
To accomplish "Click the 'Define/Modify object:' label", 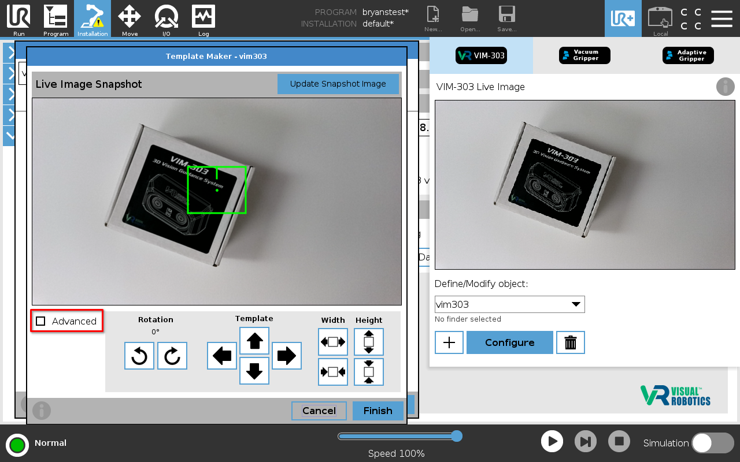I will (x=482, y=284).
